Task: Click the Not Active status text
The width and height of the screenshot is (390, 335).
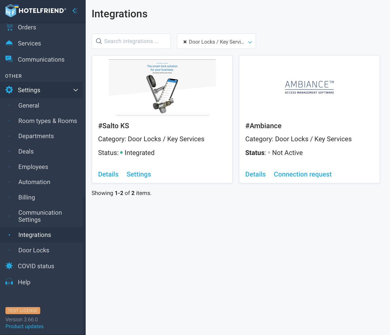Action: [x=287, y=153]
